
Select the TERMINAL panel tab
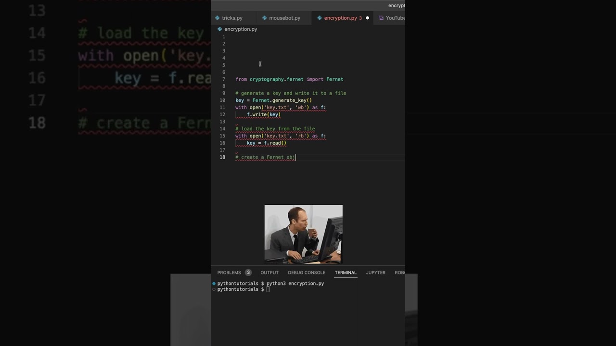point(346,272)
